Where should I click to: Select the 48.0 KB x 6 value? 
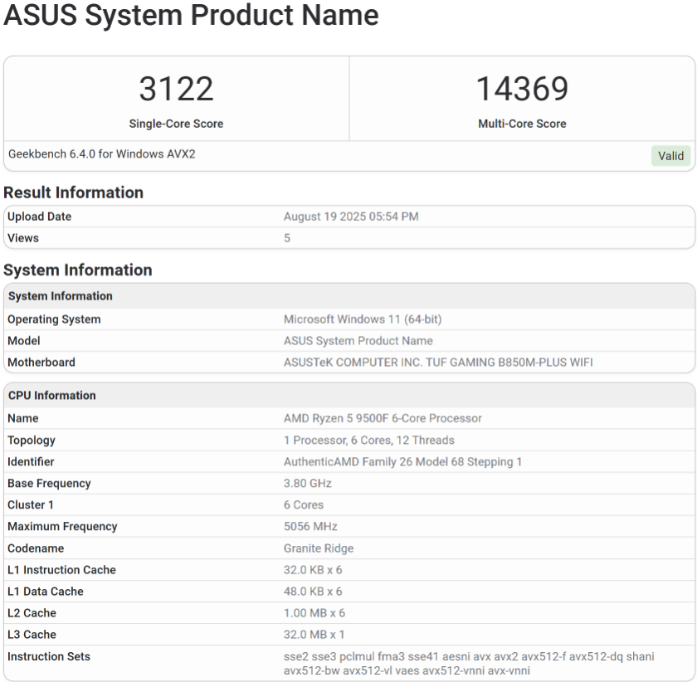click(x=313, y=592)
